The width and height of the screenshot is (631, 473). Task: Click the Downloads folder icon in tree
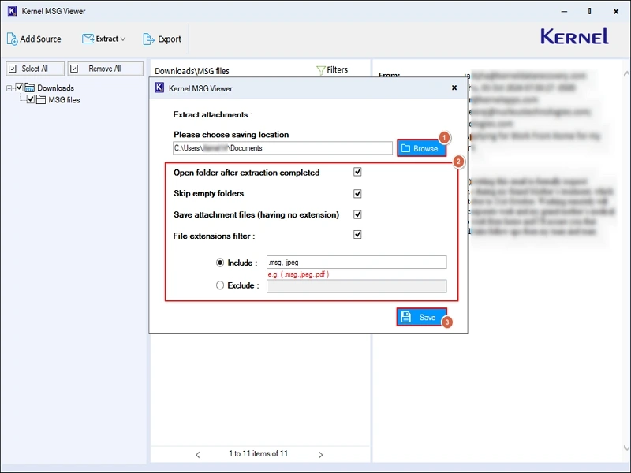[x=30, y=88]
